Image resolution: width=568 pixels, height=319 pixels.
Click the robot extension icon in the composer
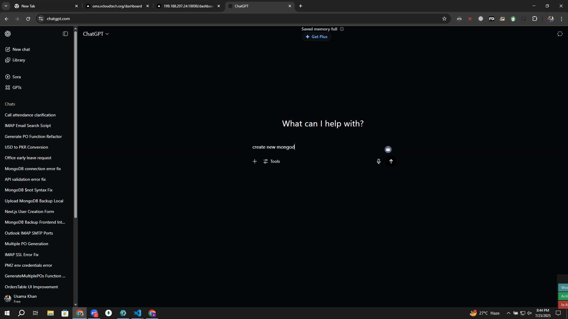coord(388,149)
